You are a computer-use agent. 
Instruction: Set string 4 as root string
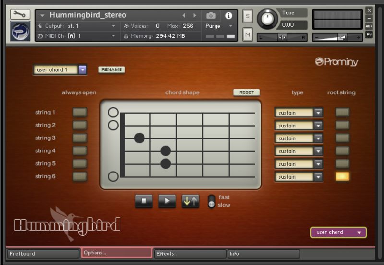coord(342,150)
